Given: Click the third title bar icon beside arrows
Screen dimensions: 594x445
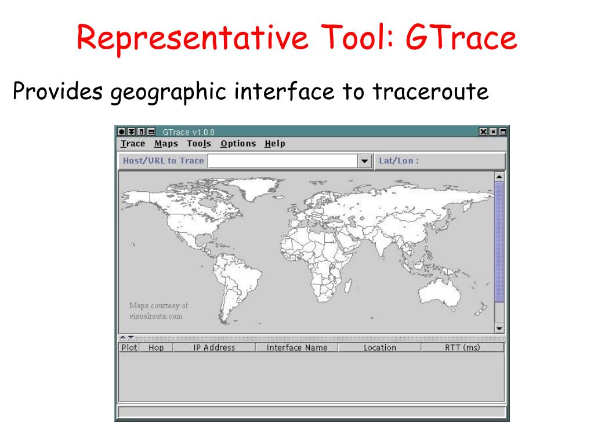Looking at the screenshot, I should click(x=141, y=132).
